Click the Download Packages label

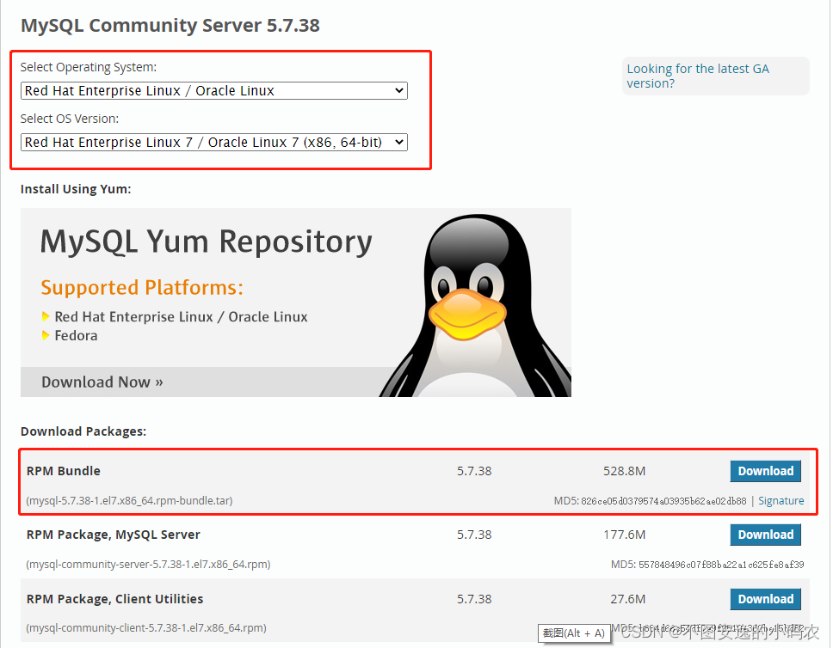coord(83,431)
